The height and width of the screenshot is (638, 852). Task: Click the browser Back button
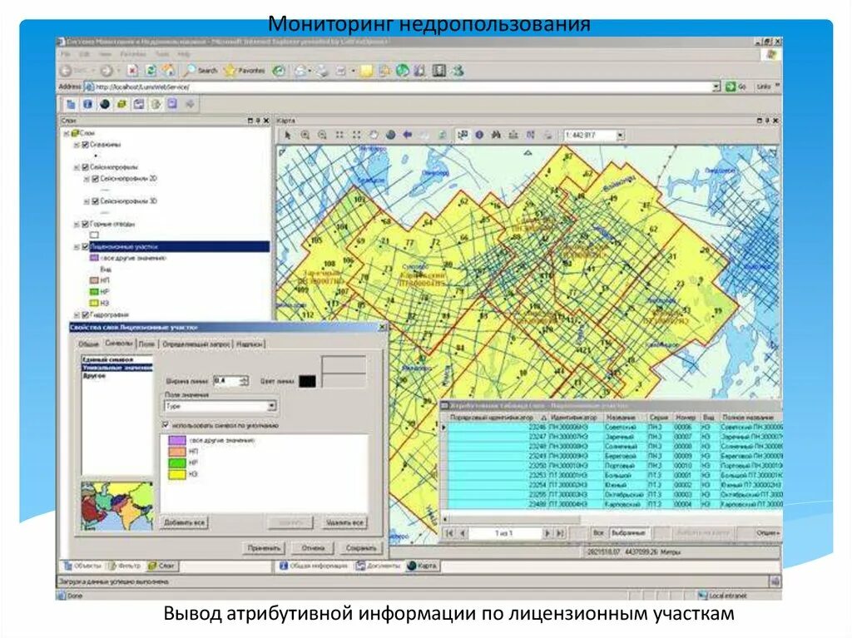[x=73, y=71]
